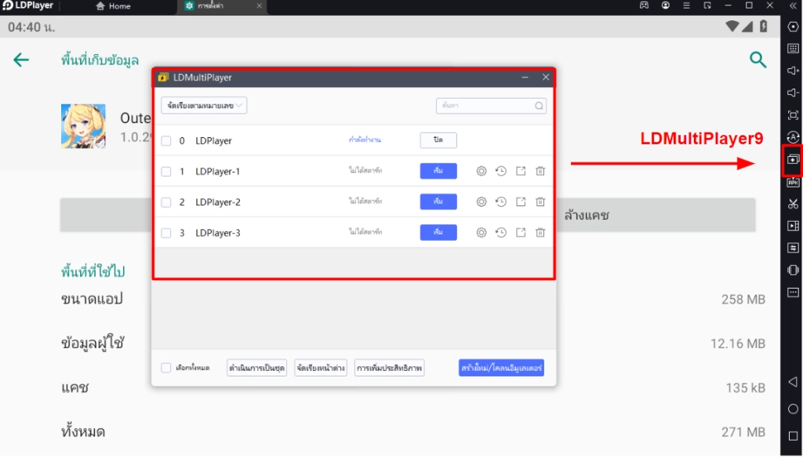Open settings for LDPlayer-2
The image size is (803, 458).
click(x=481, y=202)
